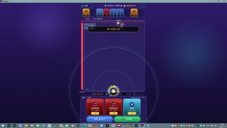Image resolution: width=227 pixels, height=128 pixels.
Task: Click the 第 10003 层 floor banner
Action: (113, 29)
